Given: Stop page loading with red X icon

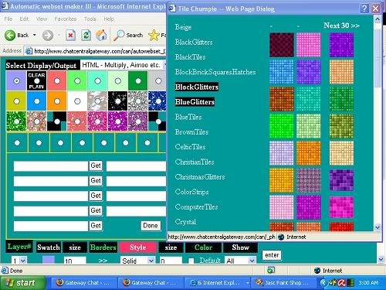Looking at the screenshot, I should coord(70,35).
